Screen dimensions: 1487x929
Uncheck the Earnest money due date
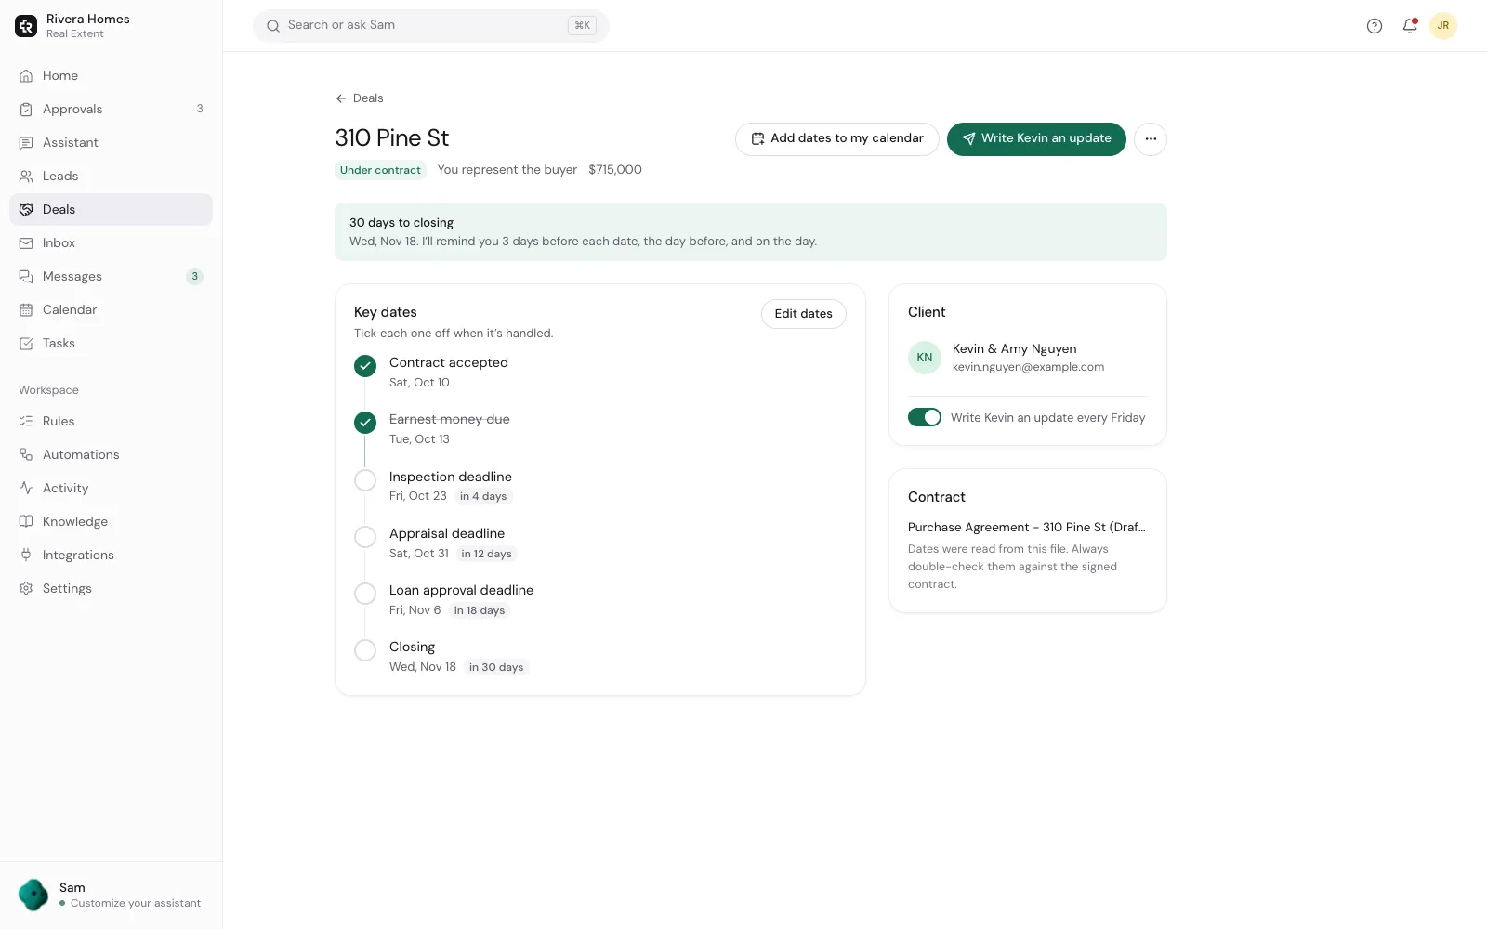pyautogui.click(x=365, y=423)
